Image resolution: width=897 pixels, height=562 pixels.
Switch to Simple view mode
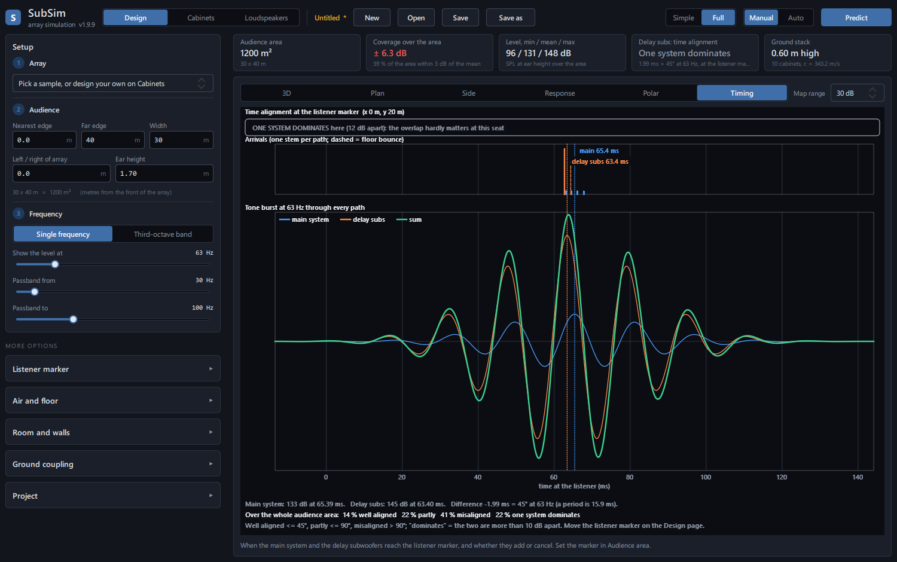684,18
